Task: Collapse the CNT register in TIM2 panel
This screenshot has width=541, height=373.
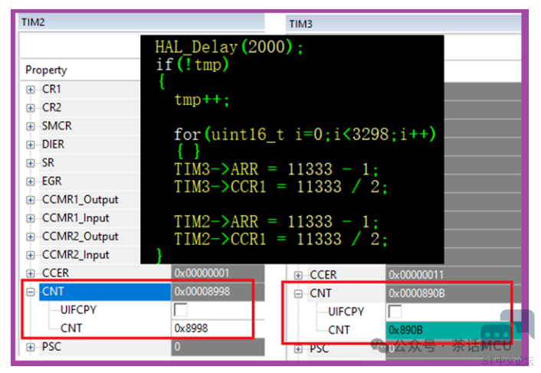Action: 31,292
